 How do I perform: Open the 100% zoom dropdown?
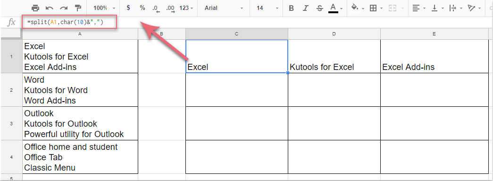(104, 8)
